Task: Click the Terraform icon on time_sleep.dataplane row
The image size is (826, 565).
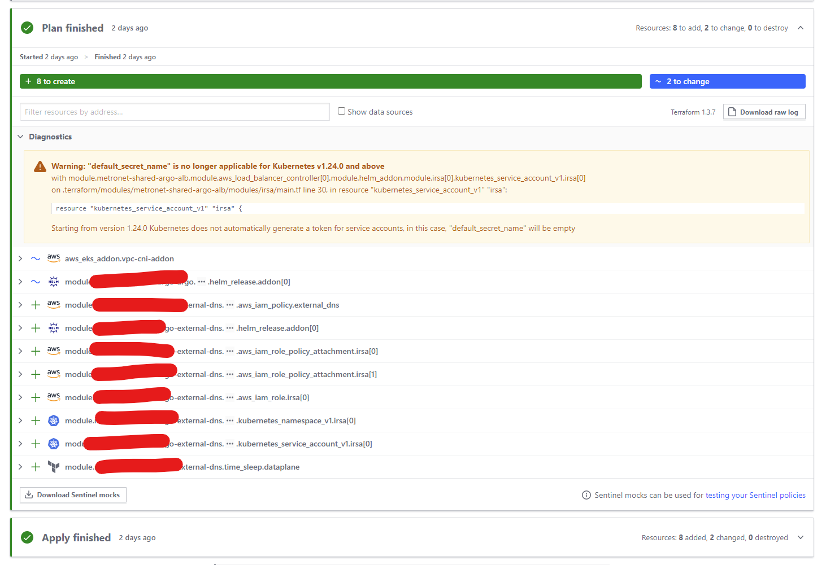Action: pyautogui.click(x=53, y=466)
